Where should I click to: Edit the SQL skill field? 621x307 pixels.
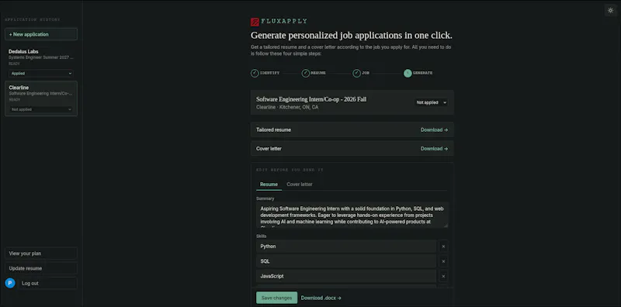point(346,261)
